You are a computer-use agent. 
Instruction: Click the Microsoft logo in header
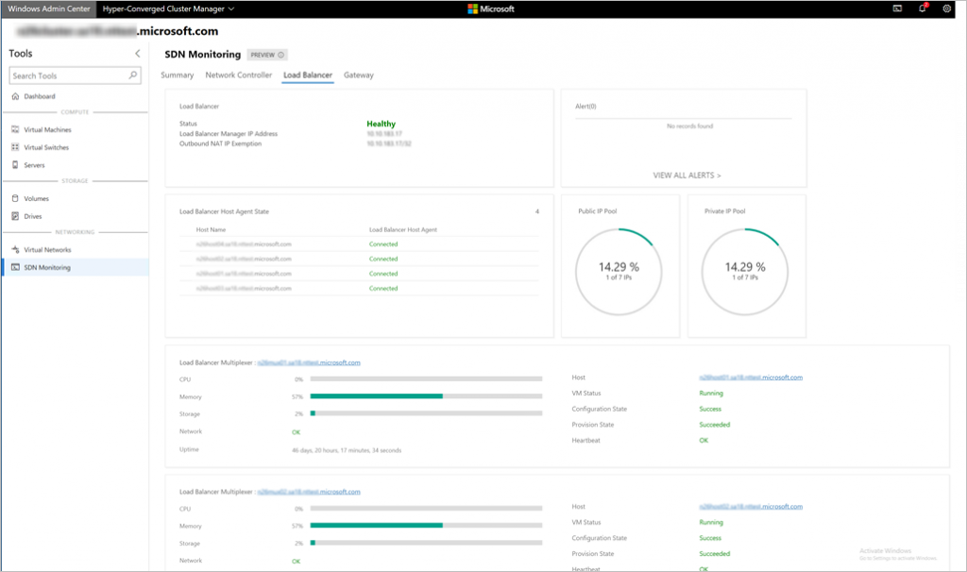[491, 8]
